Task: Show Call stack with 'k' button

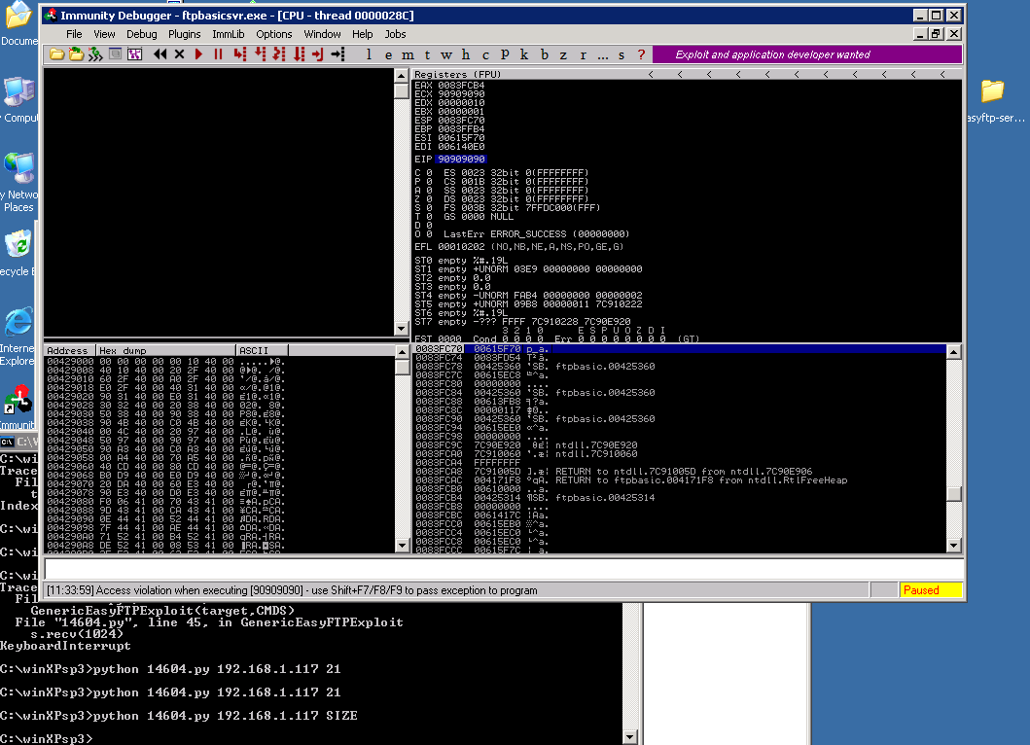Action: click(524, 54)
